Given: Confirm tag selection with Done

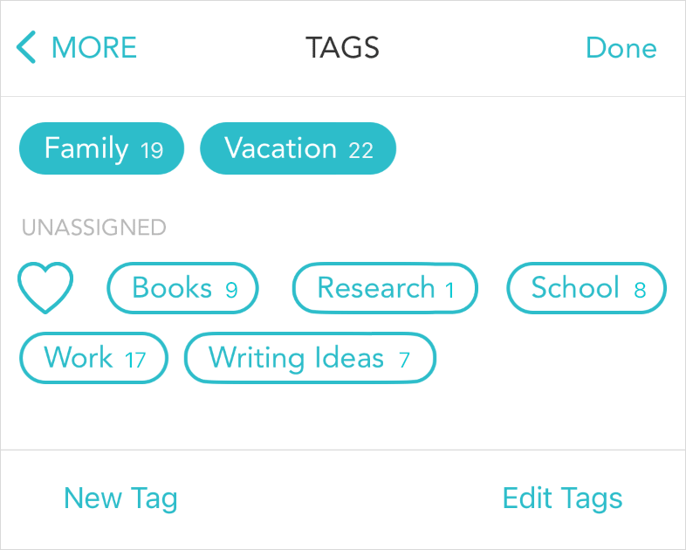Looking at the screenshot, I should pyautogui.click(x=621, y=47).
